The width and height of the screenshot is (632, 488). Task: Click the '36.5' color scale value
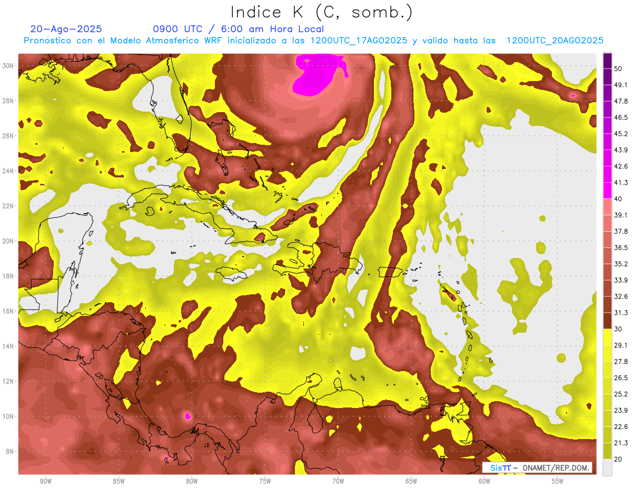620,248
